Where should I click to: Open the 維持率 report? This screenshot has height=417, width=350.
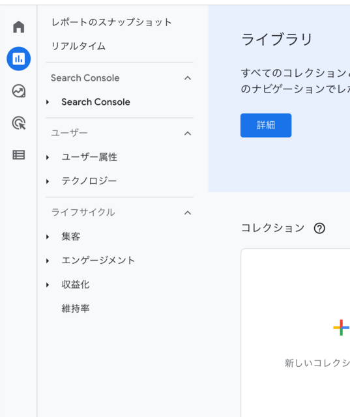pyautogui.click(x=76, y=308)
